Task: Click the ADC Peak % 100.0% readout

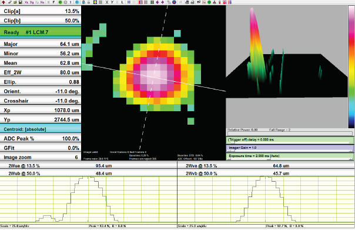Action: [x=41, y=138]
